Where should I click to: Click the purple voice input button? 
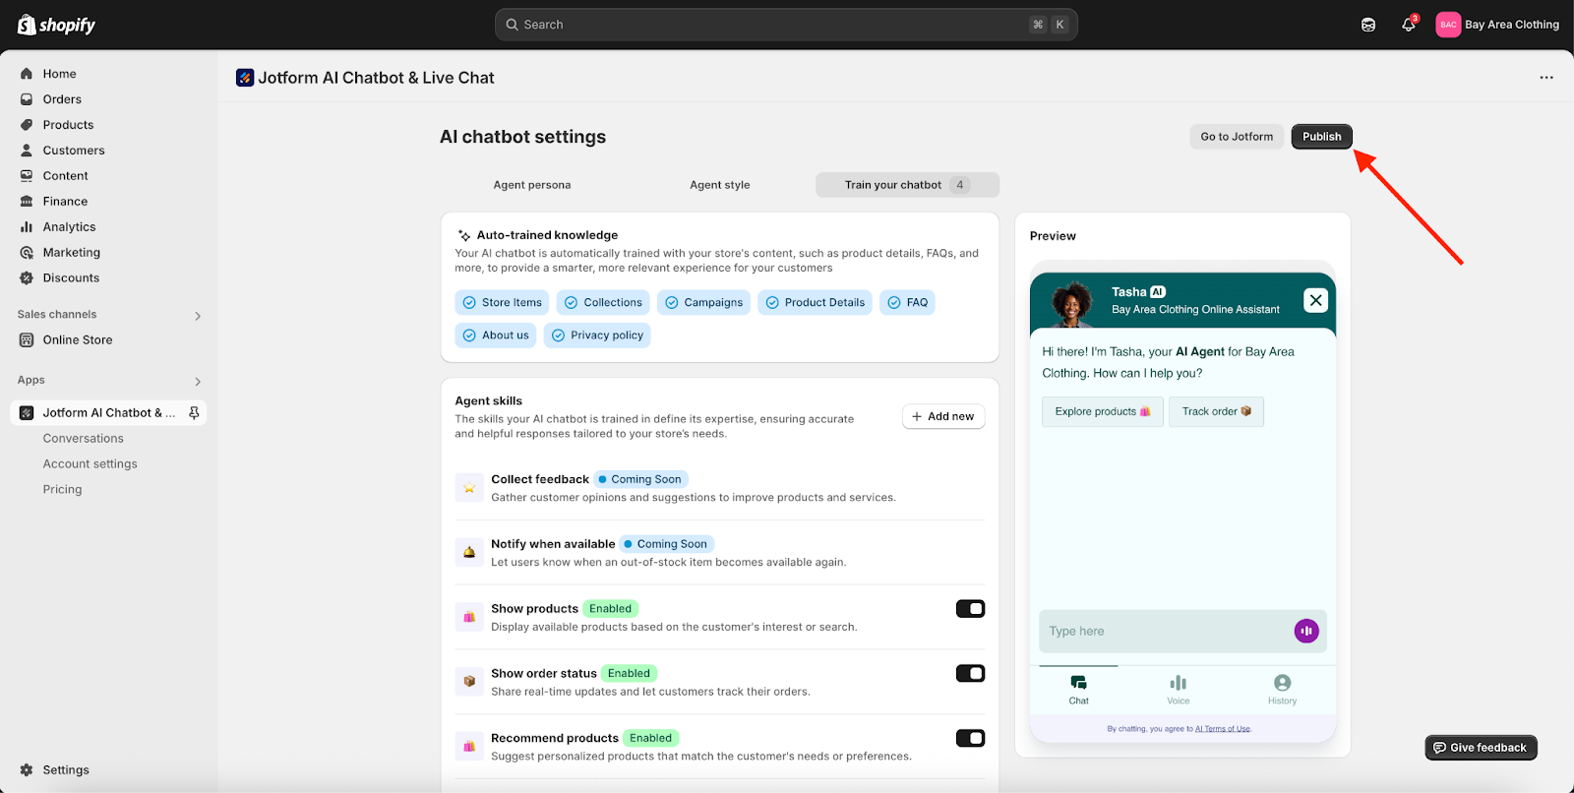[x=1306, y=631]
